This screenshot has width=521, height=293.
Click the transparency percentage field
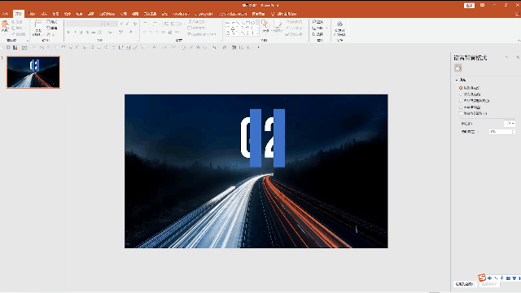coord(500,132)
